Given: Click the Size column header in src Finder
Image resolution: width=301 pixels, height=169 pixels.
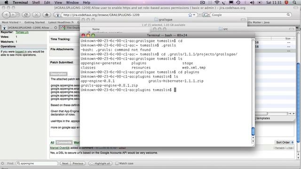Looking at the screenshot, I should tap(288, 38).
